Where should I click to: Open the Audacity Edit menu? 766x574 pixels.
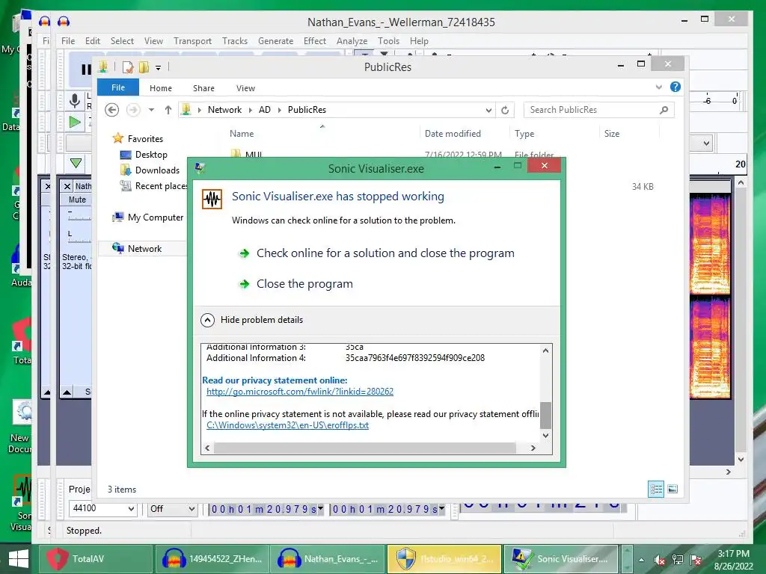coord(92,41)
